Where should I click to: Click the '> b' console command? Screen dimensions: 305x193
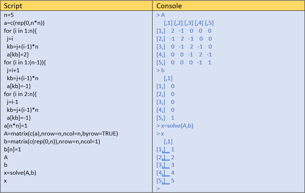pos(160,70)
